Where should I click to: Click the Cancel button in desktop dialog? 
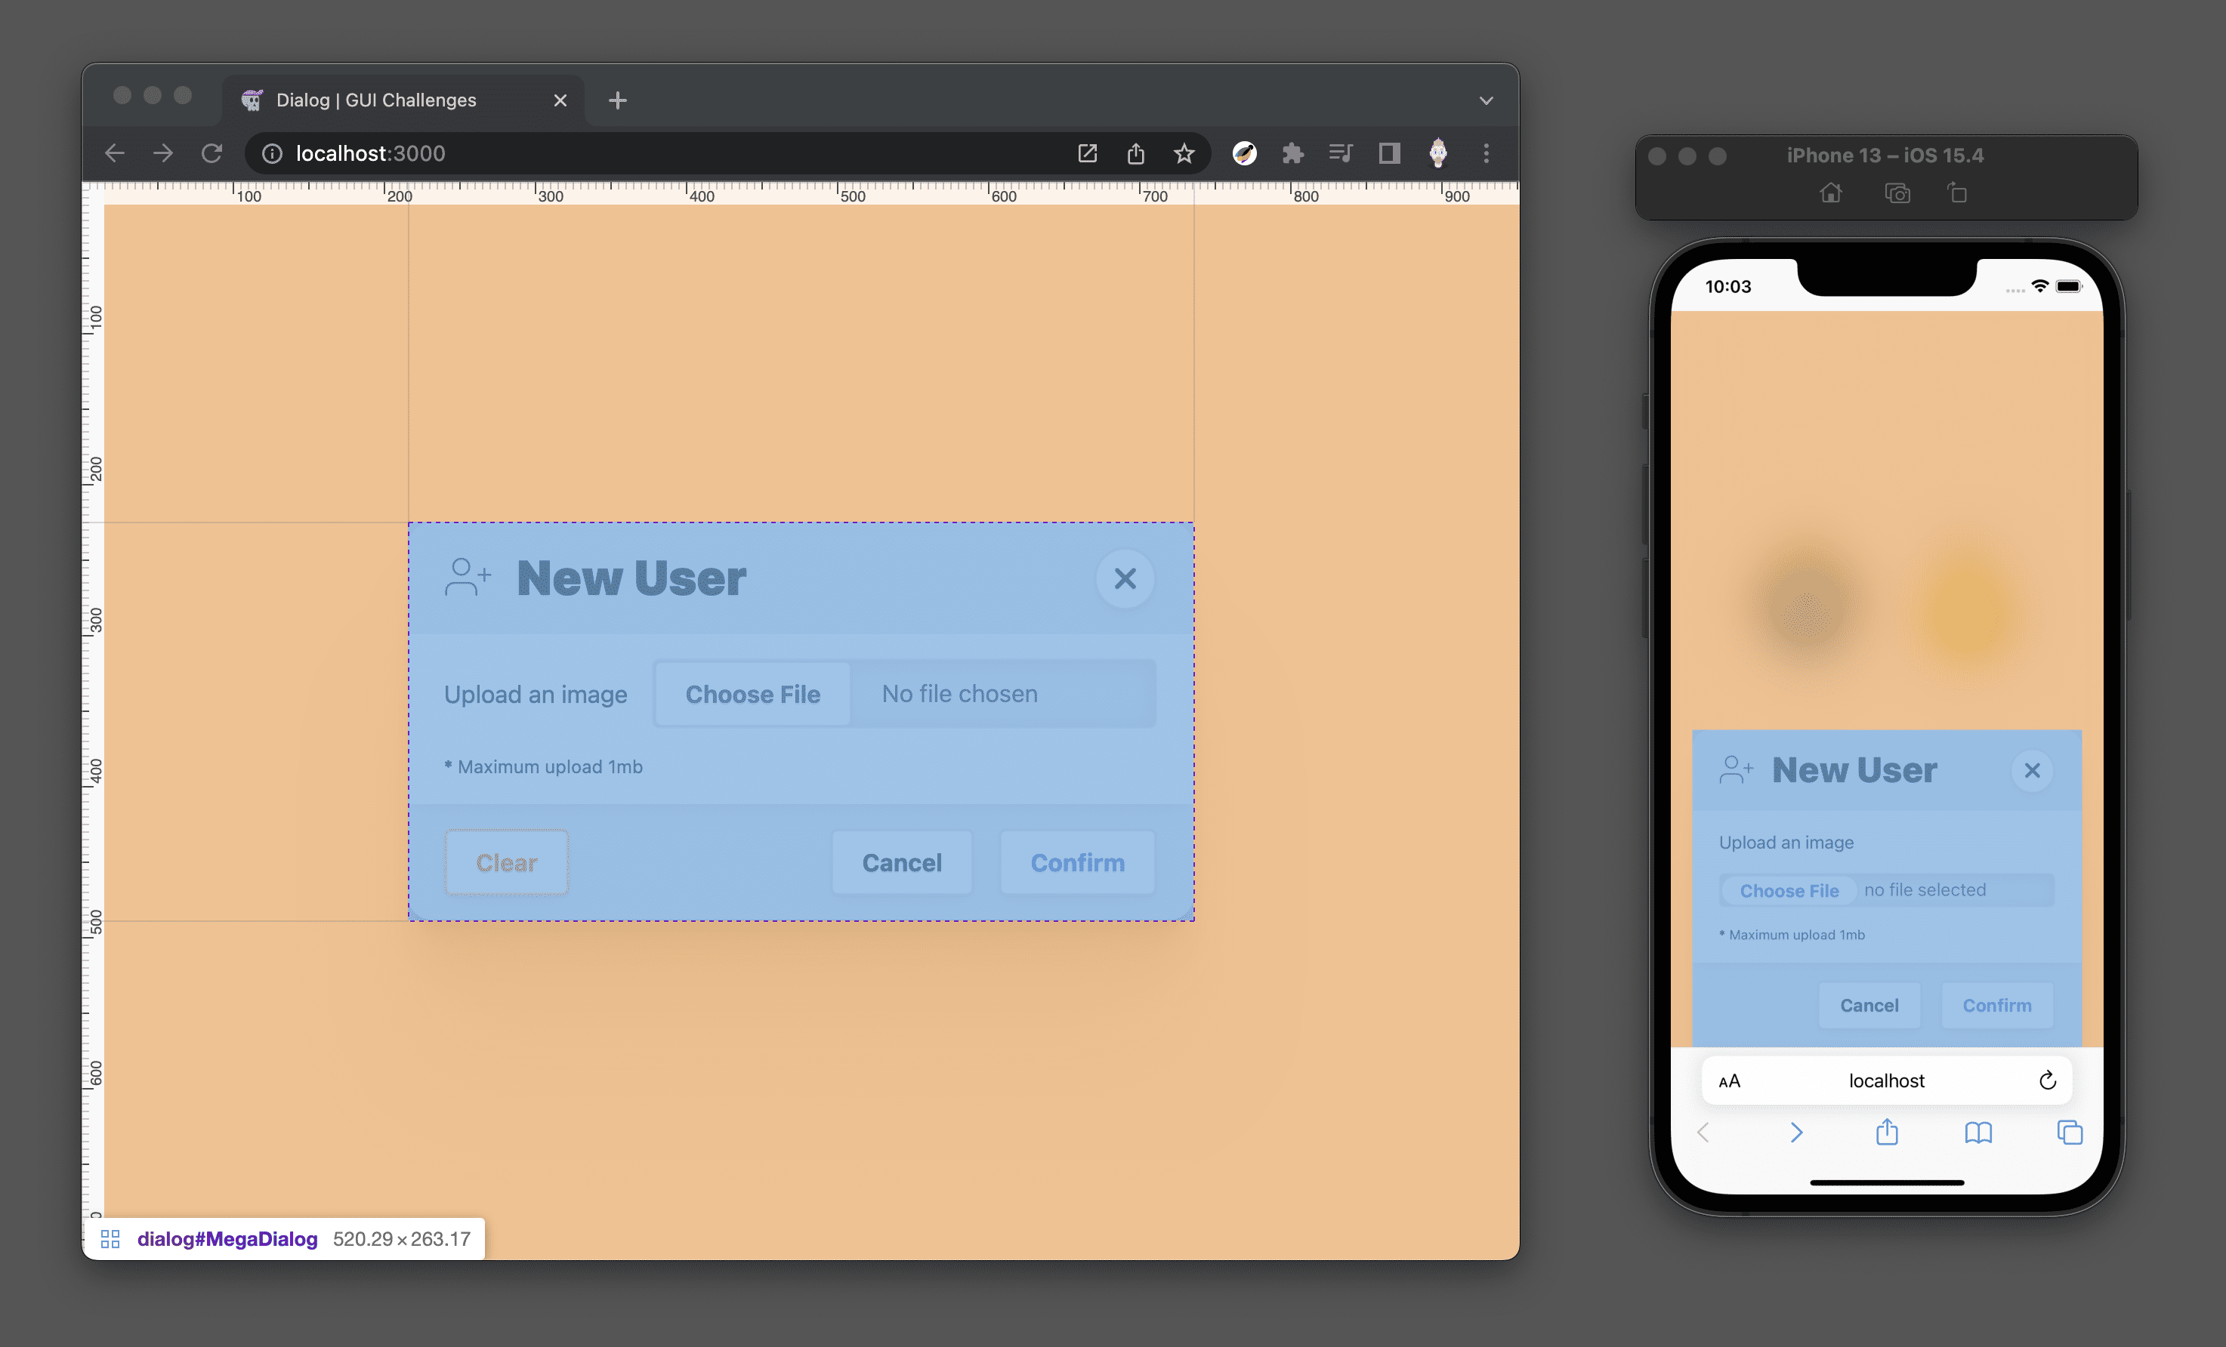click(903, 862)
